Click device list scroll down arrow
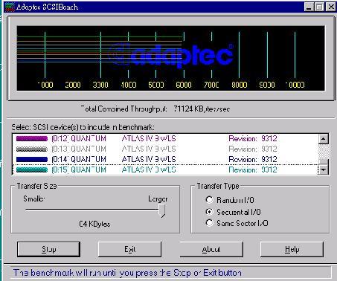 click(324, 169)
